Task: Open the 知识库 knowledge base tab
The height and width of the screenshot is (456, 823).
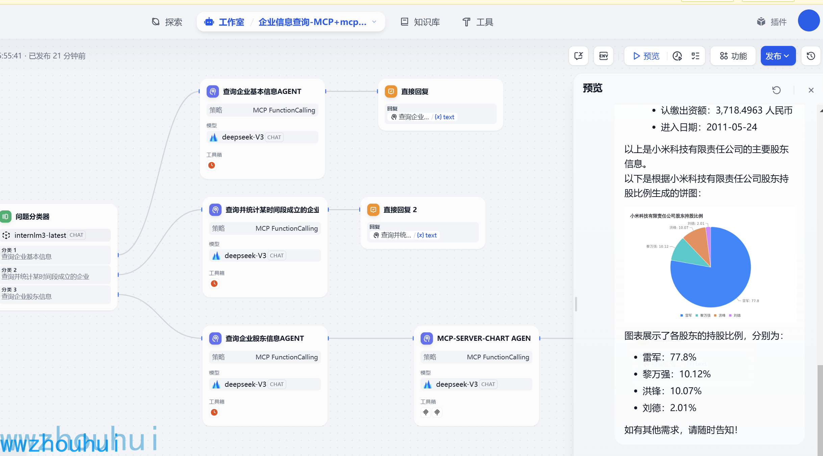Action: coord(420,22)
